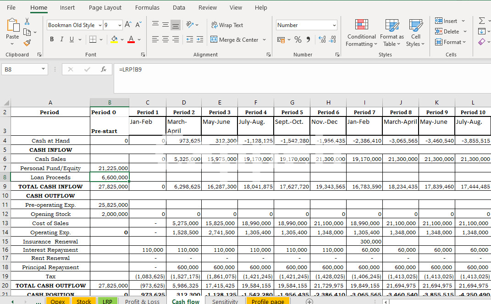Screen dimensions: 491x304
Task: Open the font name dropdown
Action: coord(100,25)
